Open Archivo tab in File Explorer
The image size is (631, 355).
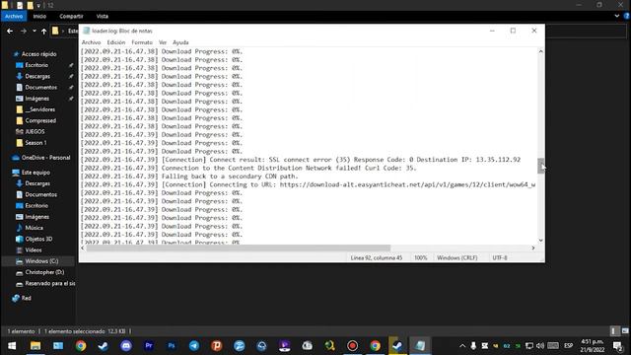click(x=14, y=16)
